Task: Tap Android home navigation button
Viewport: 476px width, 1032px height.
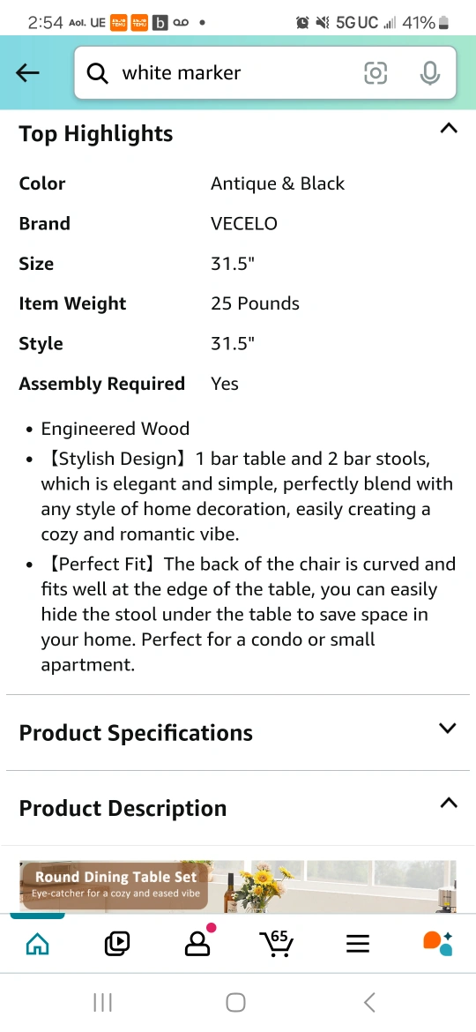Action: pos(235,1002)
